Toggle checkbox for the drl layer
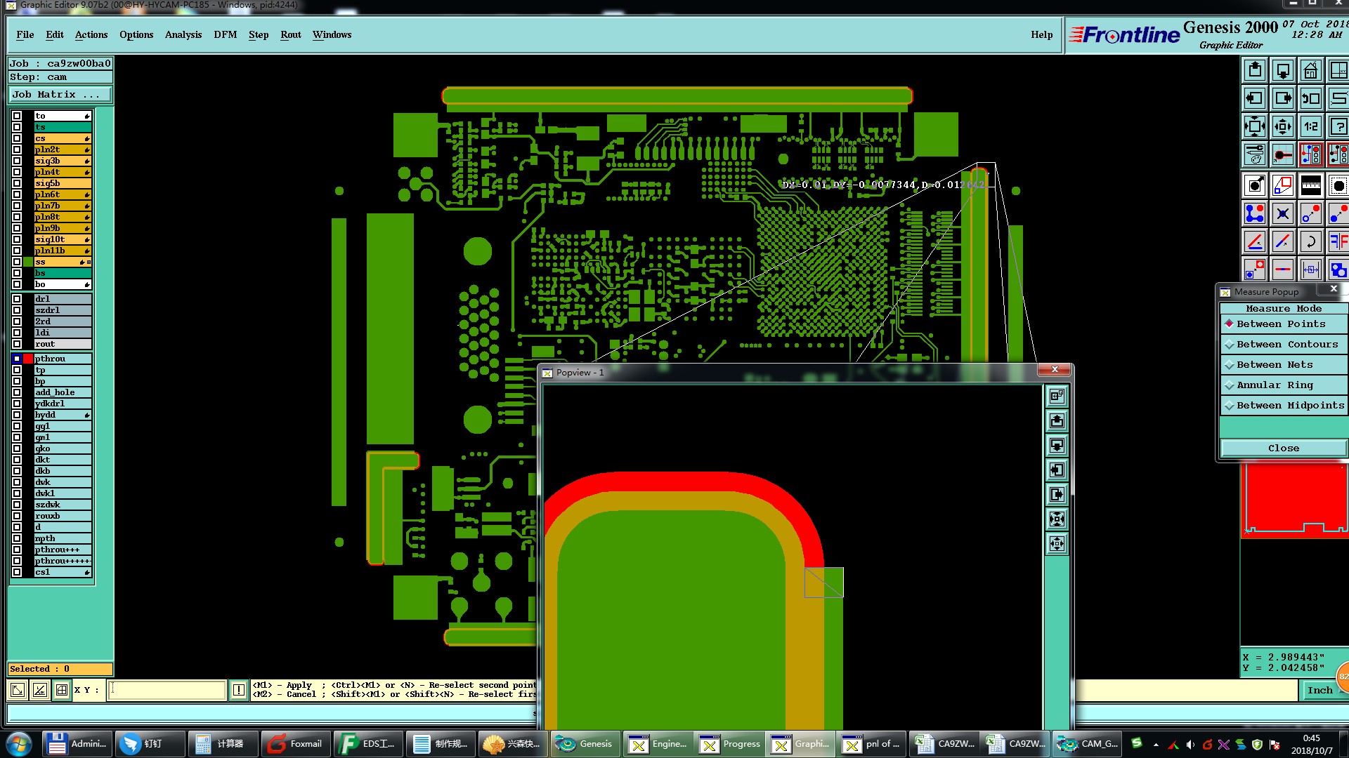This screenshot has width=1349, height=758. tap(17, 299)
